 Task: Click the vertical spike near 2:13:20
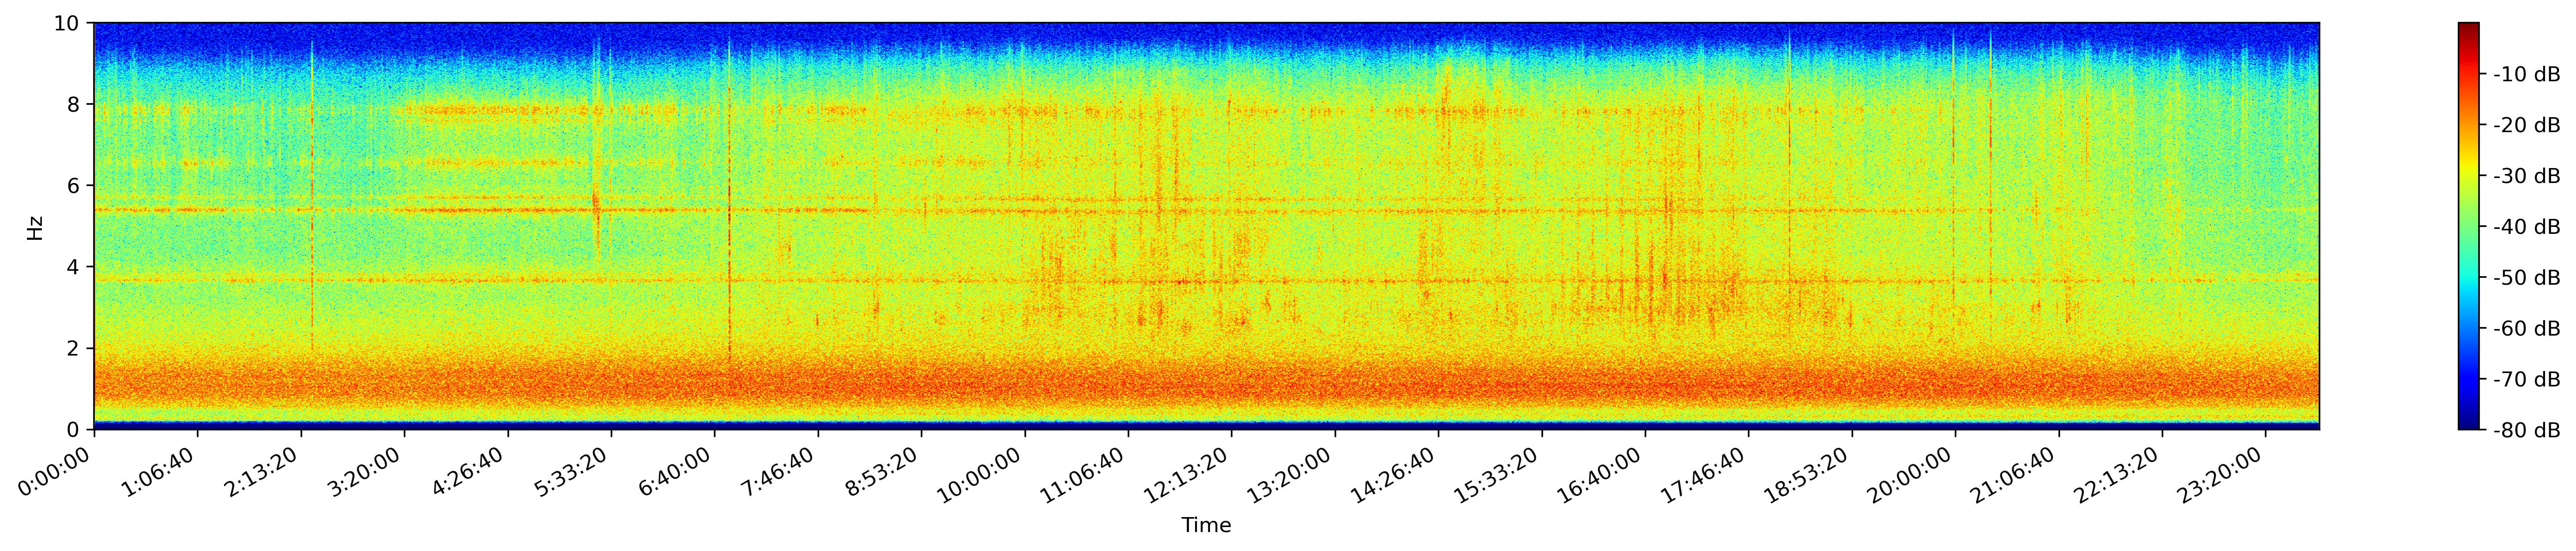tap(313, 195)
